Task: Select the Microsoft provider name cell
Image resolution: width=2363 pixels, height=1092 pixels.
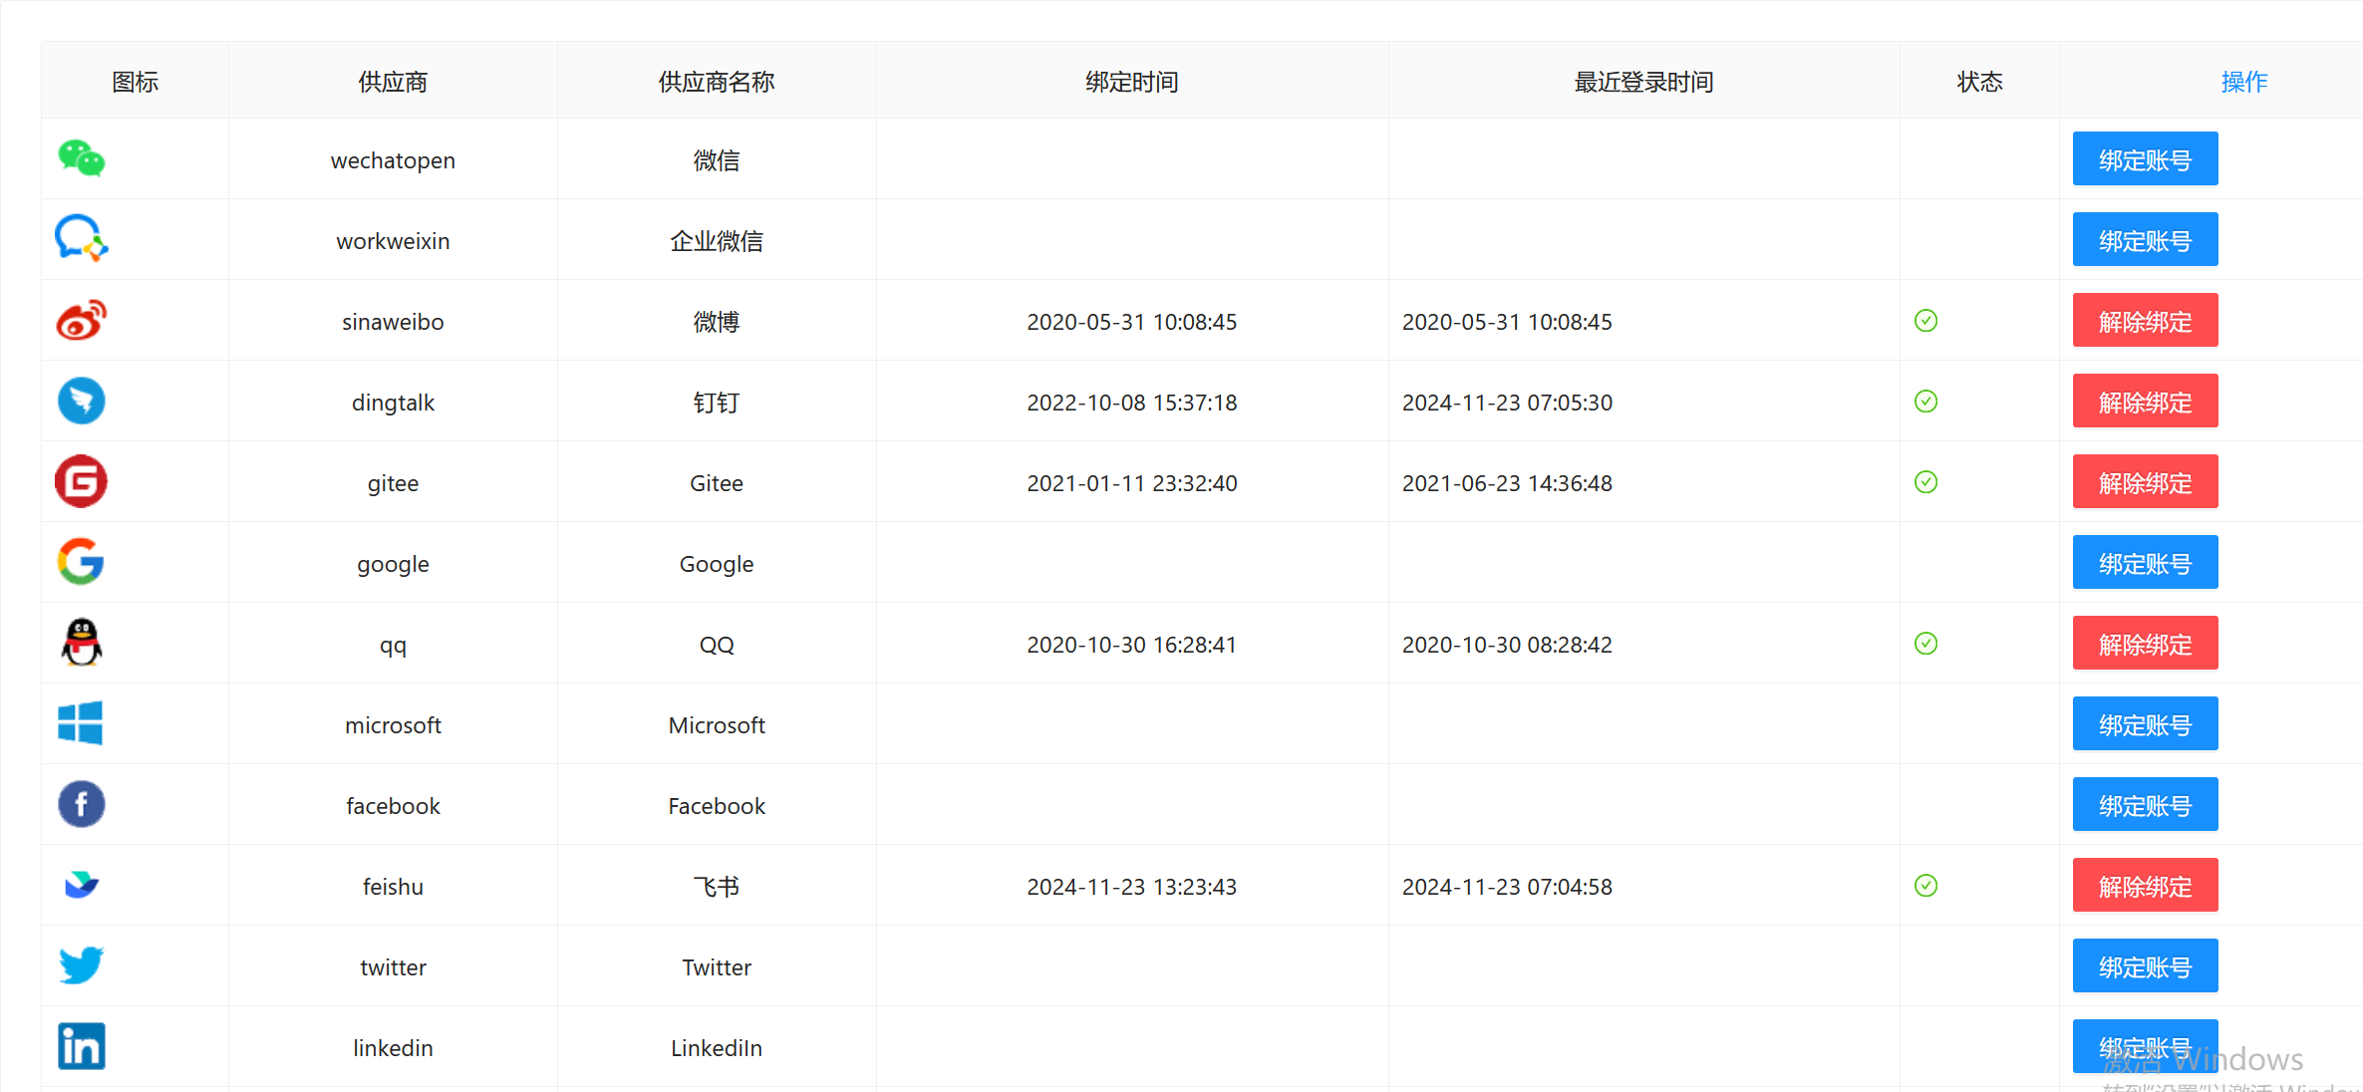Action: click(x=716, y=725)
